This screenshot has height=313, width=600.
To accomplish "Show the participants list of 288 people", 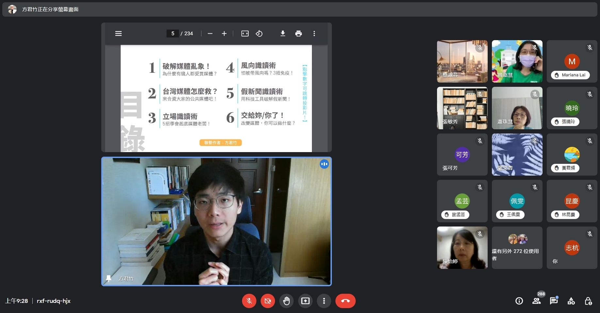I will pyautogui.click(x=536, y=301).
